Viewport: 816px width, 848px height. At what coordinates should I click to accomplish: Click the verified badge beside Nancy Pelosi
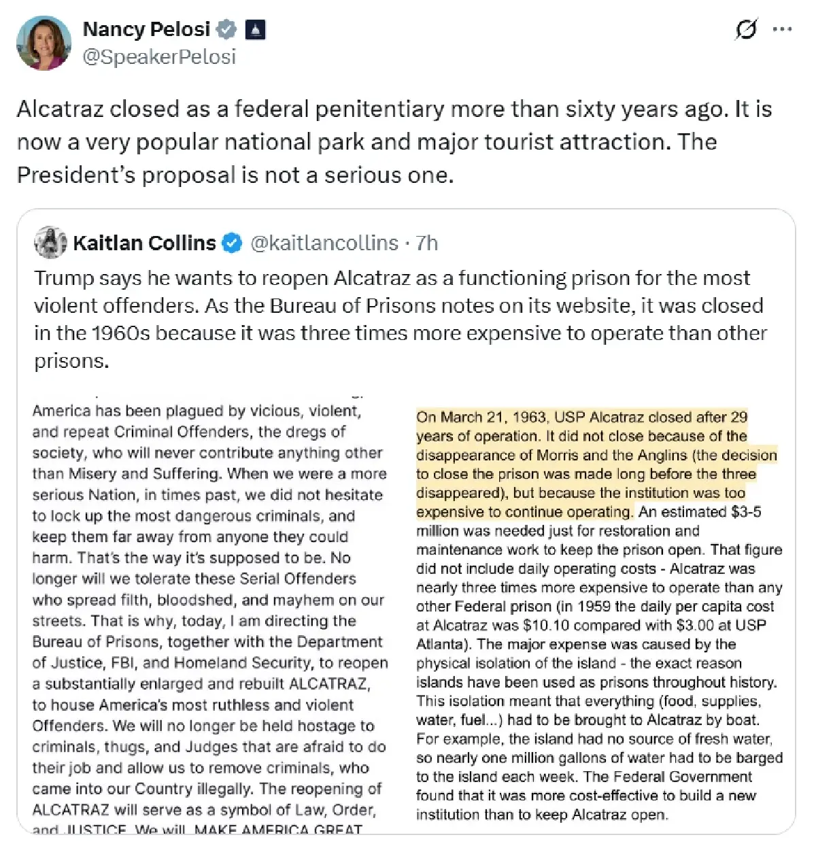point(226,29)
